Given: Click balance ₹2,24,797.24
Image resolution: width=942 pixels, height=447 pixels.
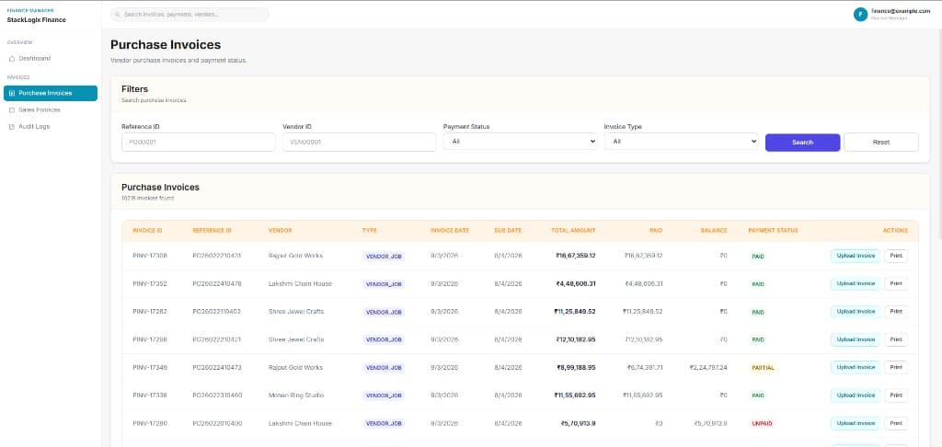Looking at the screenshot, I should 709,368.
